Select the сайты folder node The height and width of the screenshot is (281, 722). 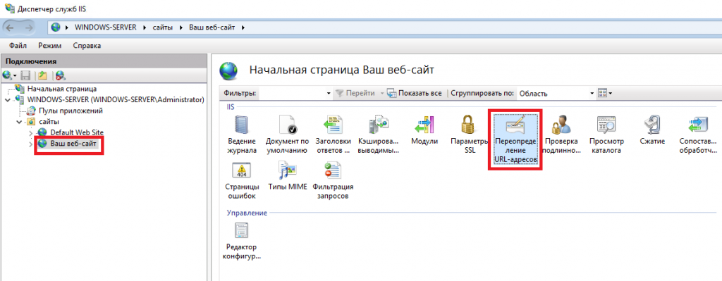[49, 121]
